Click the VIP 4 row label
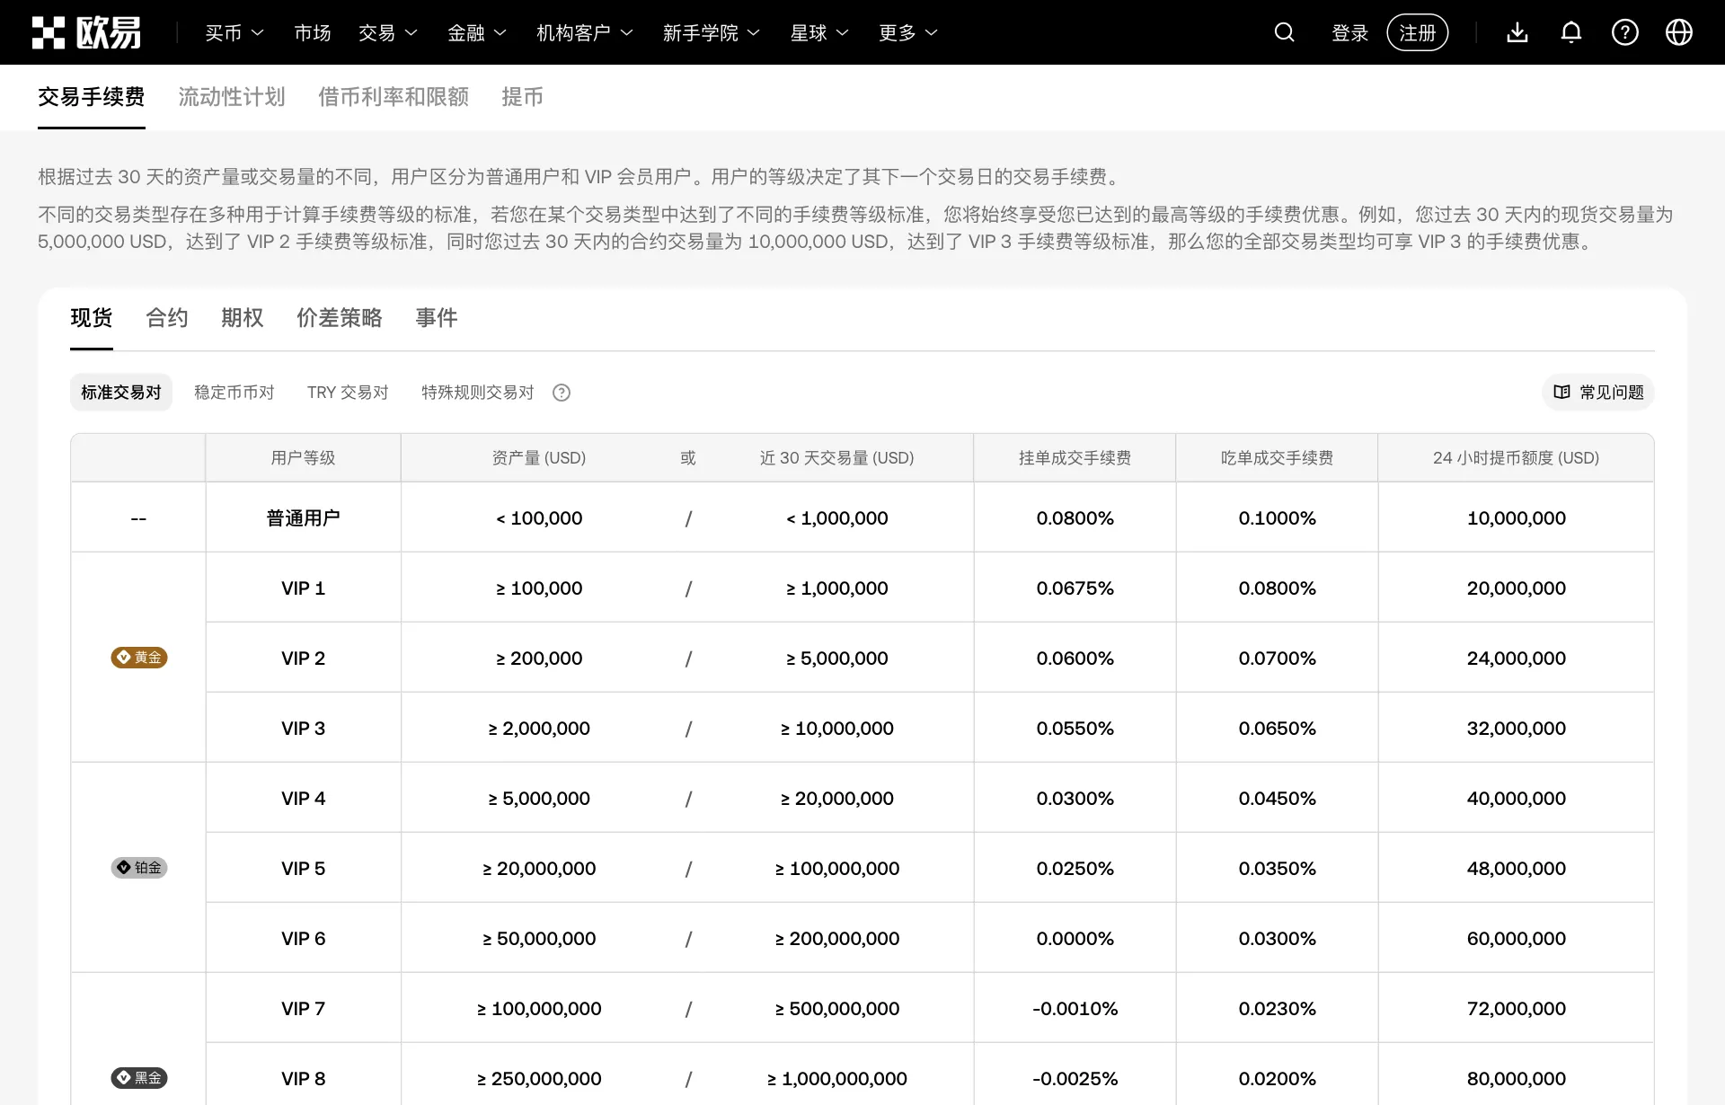 click(304, 799)
